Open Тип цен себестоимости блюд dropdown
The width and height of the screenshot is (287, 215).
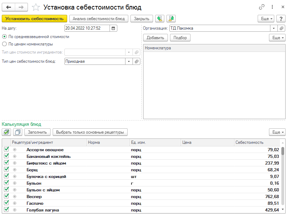(128, 61)
